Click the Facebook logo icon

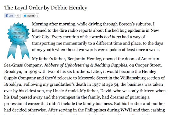pos(7,16)
